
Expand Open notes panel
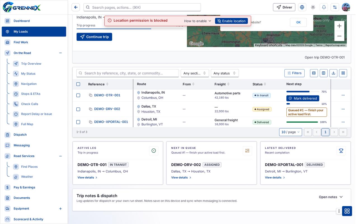tap(331, 197)
